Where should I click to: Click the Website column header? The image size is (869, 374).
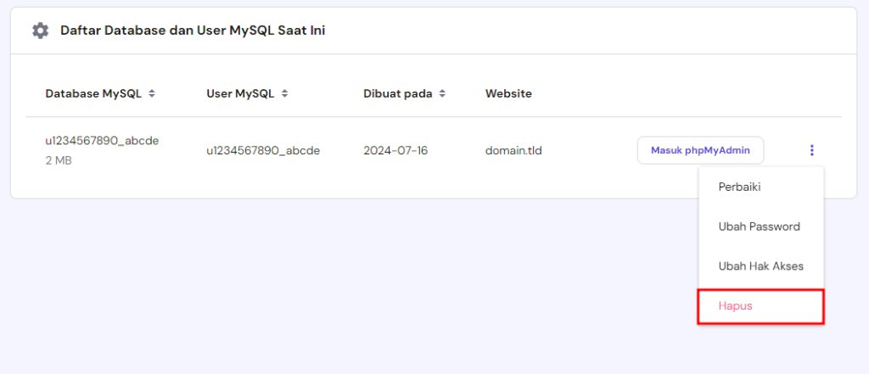click(508, 93)
